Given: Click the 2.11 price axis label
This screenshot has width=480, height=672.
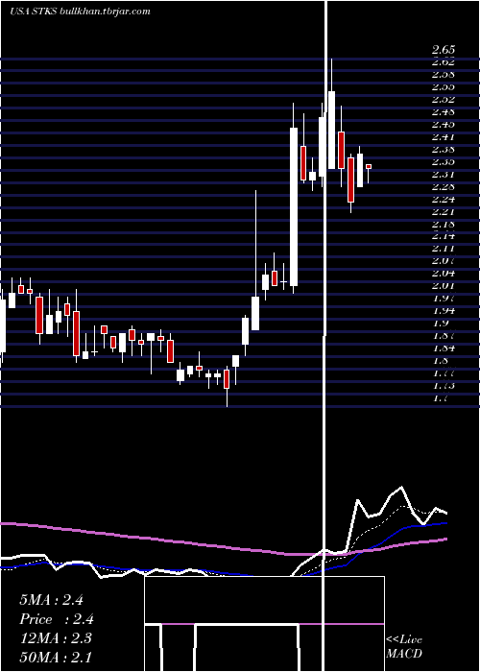Looking at the screenshot, I should click(x=444, y=248).
